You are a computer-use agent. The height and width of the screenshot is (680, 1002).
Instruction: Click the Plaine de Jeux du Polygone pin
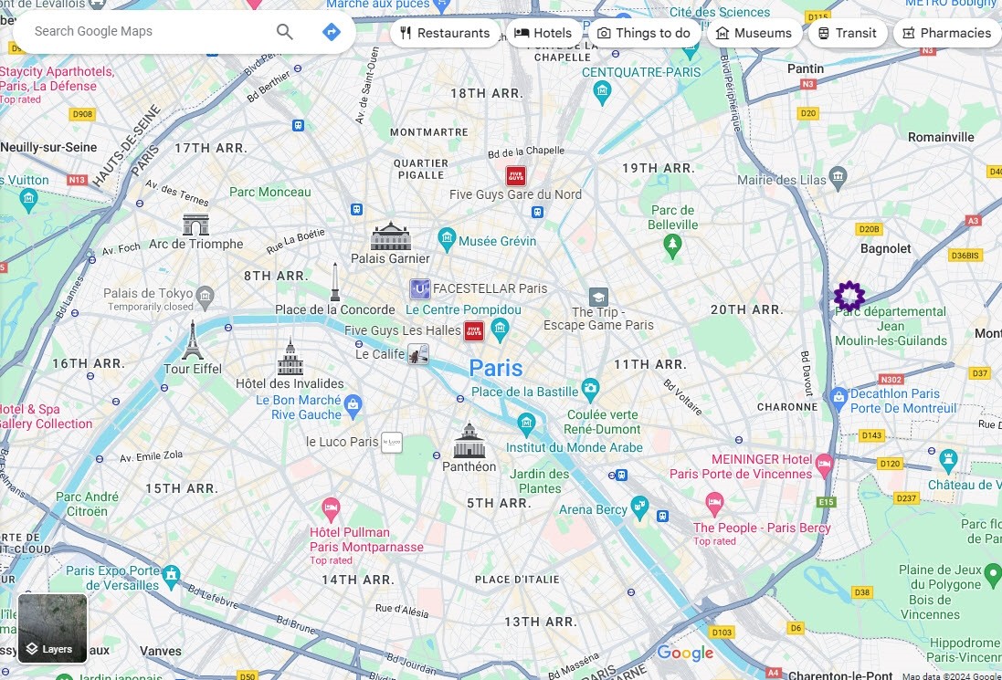993,575
